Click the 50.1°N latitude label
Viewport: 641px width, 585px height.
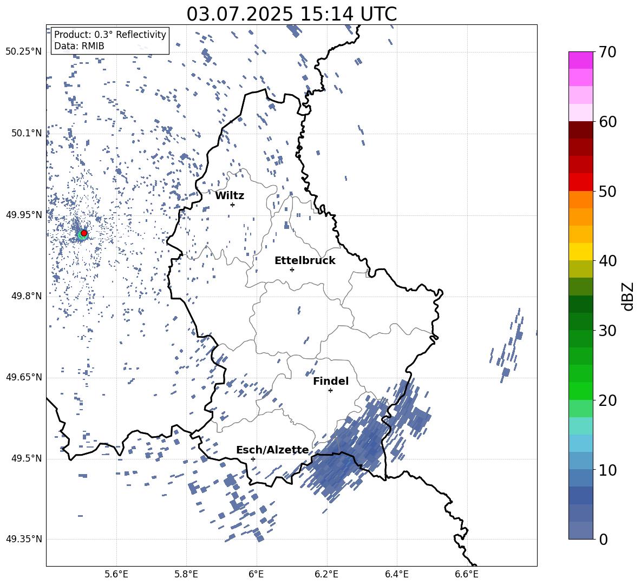pos(27,133)
